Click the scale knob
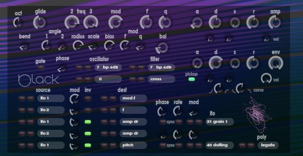The image size is (303, 156). coord(94,46)
